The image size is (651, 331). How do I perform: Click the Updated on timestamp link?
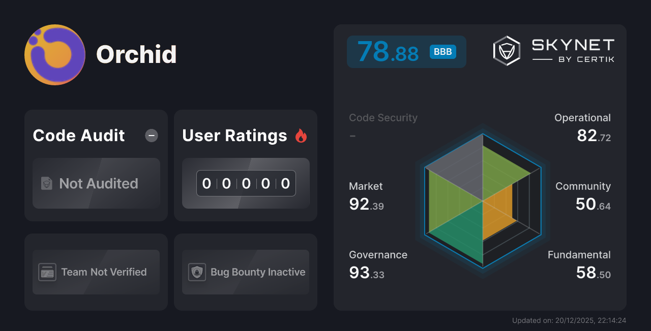(x=570, y=320)
